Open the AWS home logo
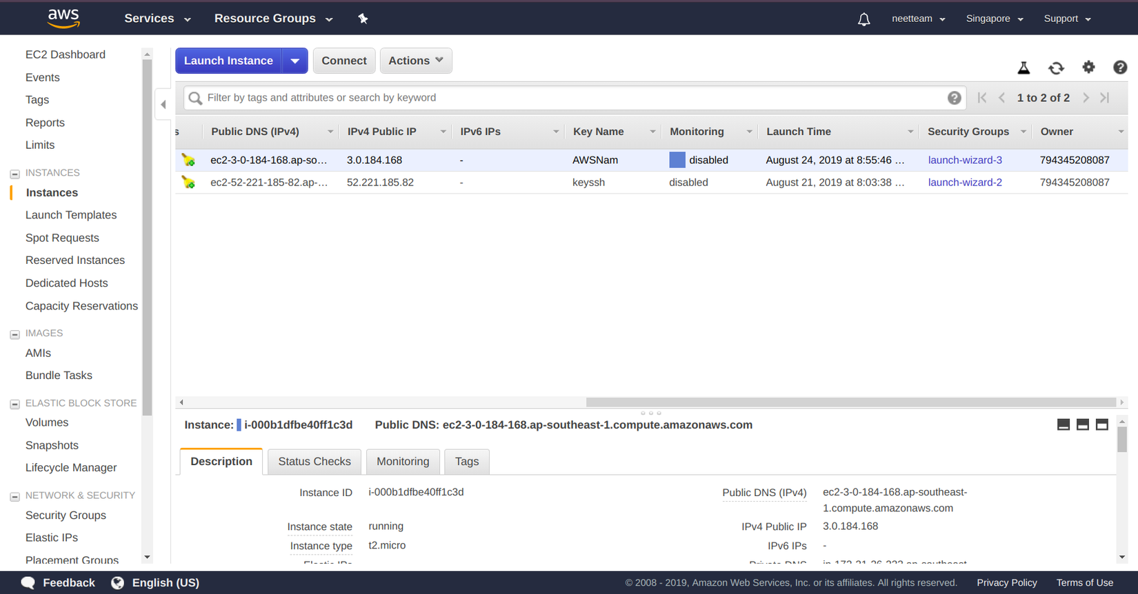Viewport: 1138px width, 594px height. pyautogui.click(x=63, y=19)
